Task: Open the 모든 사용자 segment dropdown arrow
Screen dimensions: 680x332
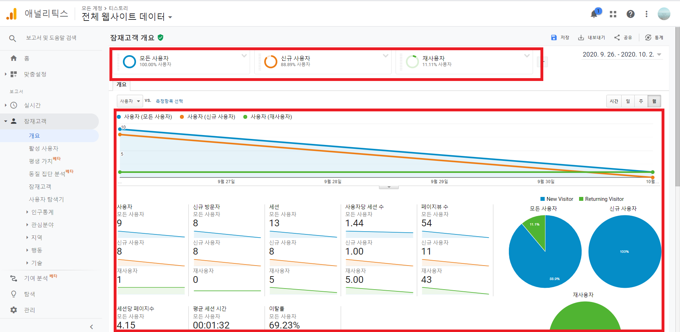Action: click(x=244, y=56)
